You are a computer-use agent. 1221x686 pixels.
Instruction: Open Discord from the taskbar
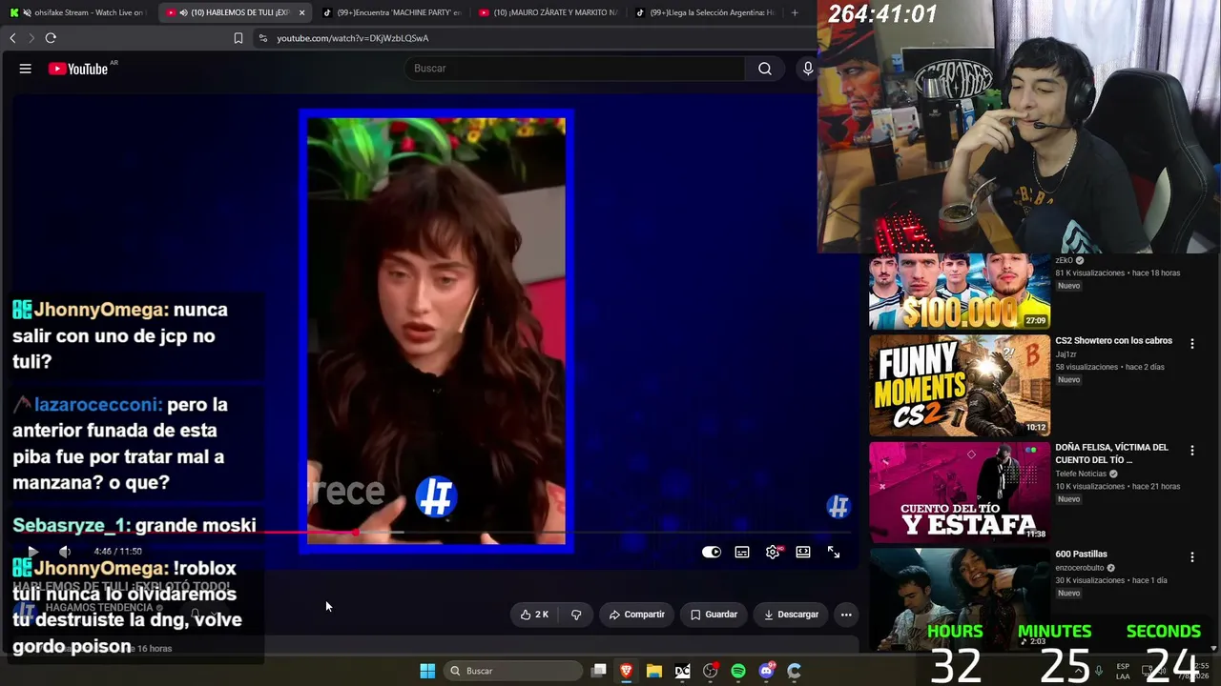tap(766, 671)
